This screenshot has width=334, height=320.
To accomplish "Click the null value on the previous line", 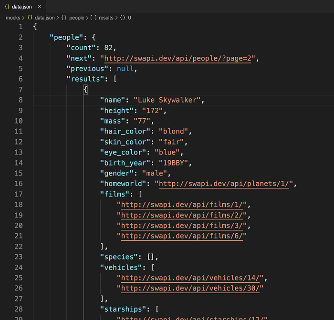I will coord(125,69).
